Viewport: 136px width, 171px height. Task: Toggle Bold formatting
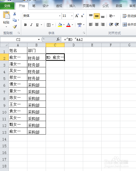coord(25,25)
